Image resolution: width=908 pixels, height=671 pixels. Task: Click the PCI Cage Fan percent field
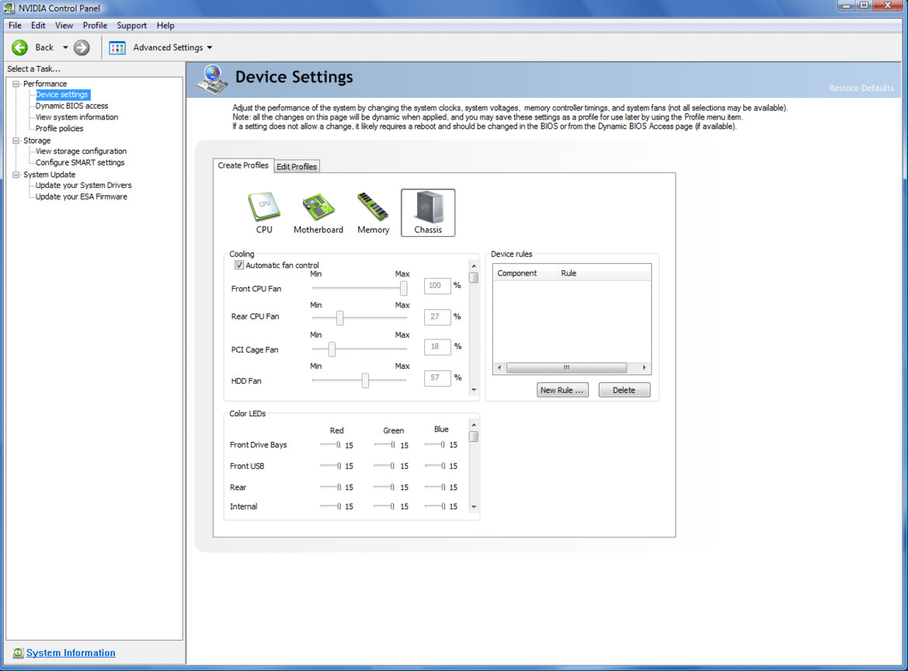click(437, 347)
